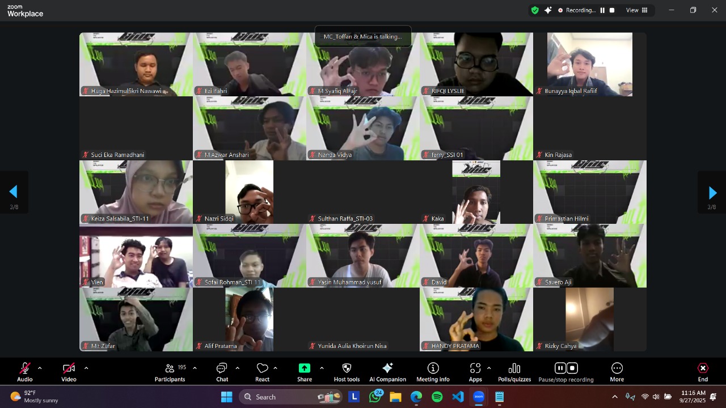
Task: Select the React emoji icon
Action: point(262,372)
